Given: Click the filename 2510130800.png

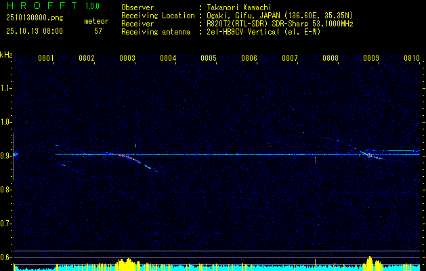Looking at the screenshot, I should coord(35,18).
